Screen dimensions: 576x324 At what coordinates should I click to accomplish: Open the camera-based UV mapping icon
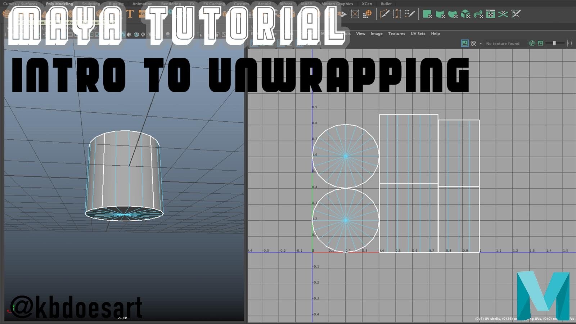[x=503, y=14]
